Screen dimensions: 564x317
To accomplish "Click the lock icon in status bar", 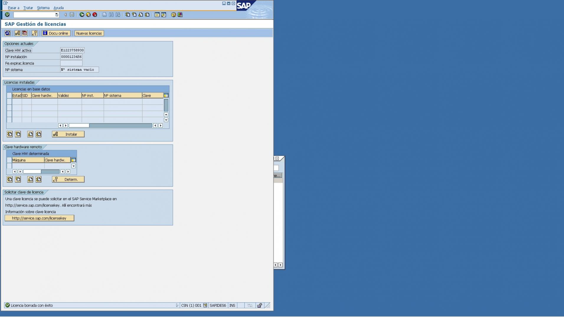I will (259, 305).
